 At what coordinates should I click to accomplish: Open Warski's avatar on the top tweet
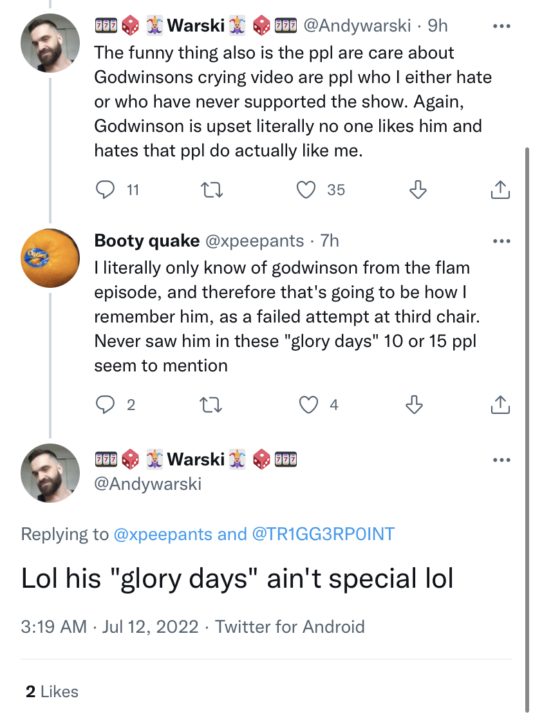50,43
